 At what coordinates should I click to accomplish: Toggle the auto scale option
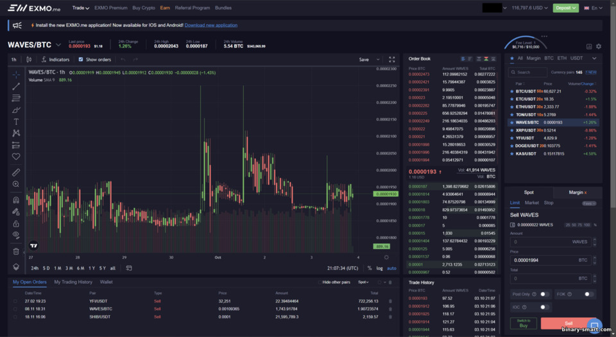391,268
